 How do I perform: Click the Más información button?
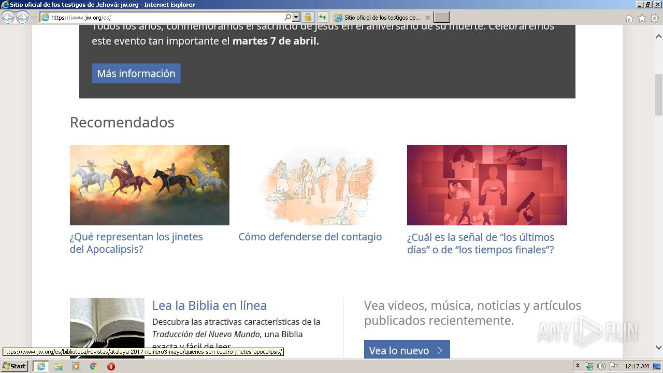tap(136, 74)
